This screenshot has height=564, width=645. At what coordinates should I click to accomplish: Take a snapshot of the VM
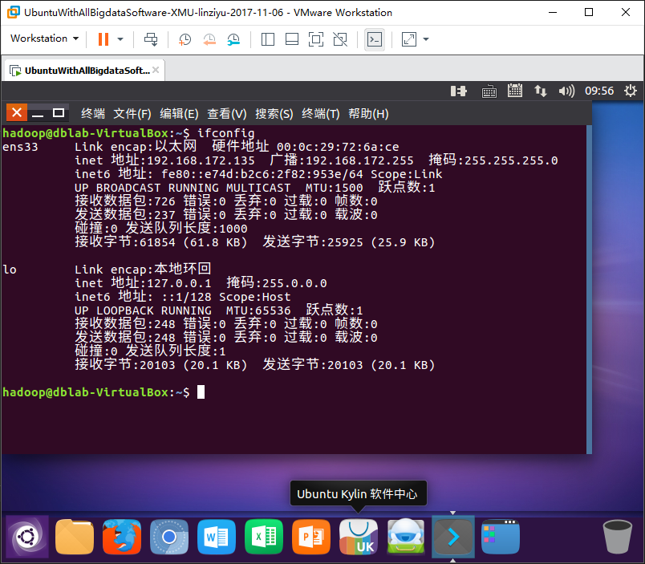click(185, 39)
